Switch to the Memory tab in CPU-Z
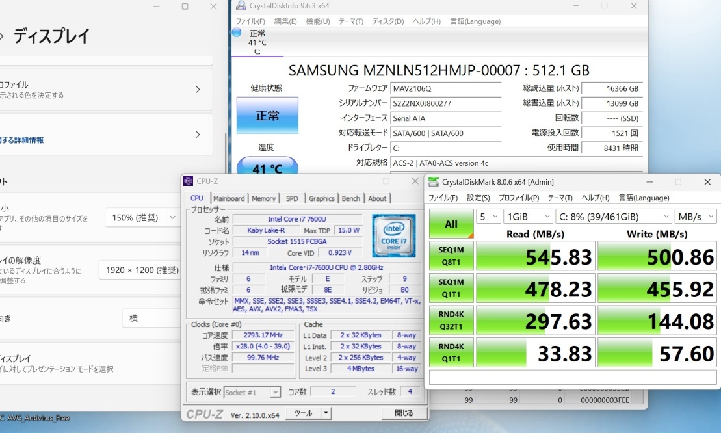The height and width of the screenshot is (433, 721). [x=263, y=198]
